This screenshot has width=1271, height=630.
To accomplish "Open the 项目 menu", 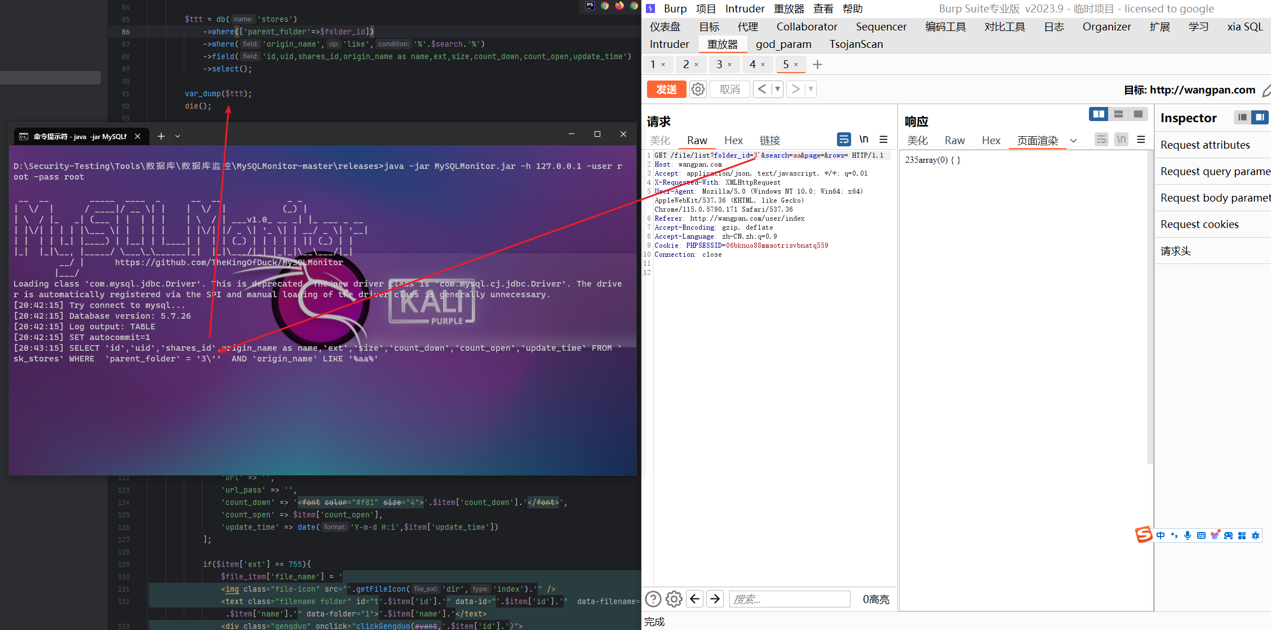I will coord(706,8).
